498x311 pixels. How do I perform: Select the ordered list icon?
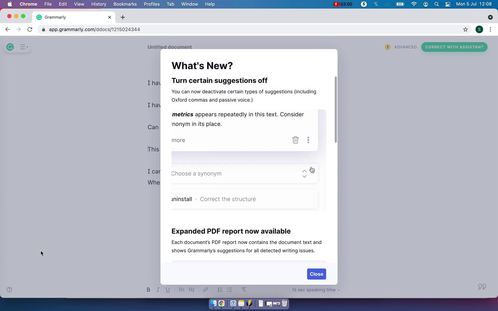click(220, 289)
